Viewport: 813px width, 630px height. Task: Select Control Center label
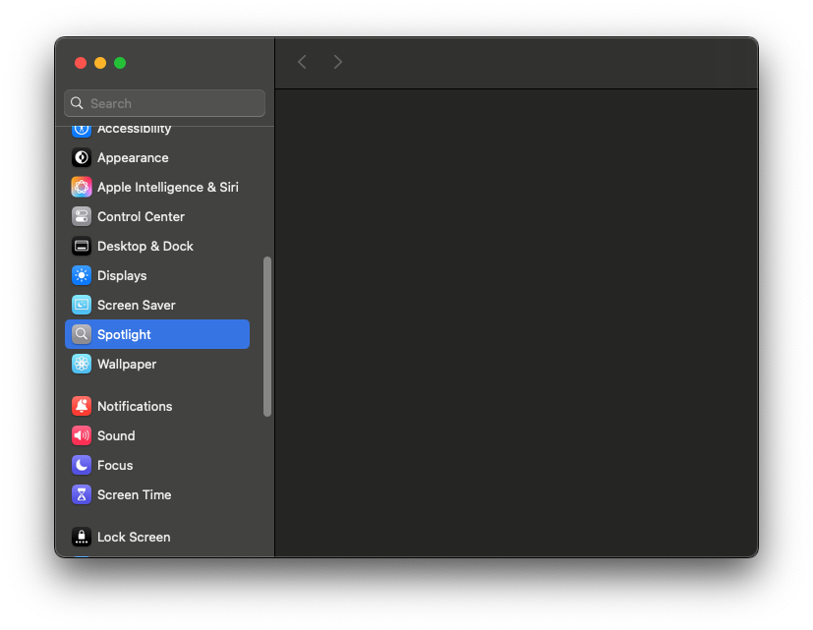click(x=141, y=217)
